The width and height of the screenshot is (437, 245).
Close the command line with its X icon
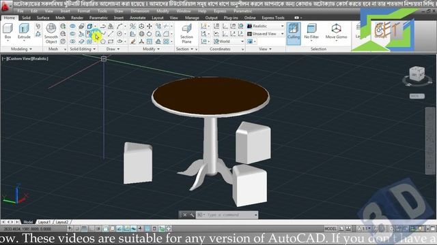tap(184, 215)
